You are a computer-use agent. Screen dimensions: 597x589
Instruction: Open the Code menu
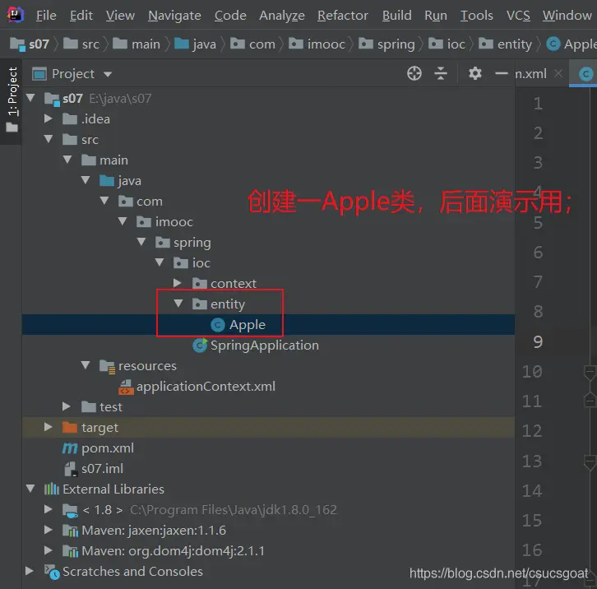(230, 16)
